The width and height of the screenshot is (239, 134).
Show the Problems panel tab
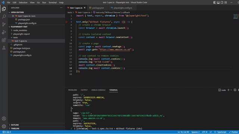point(72,90)
